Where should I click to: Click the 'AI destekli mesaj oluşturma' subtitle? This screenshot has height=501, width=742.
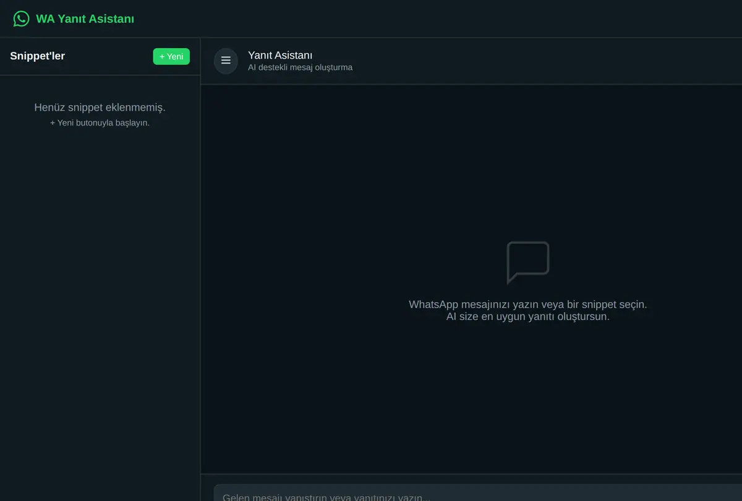(x=301, y=67)
